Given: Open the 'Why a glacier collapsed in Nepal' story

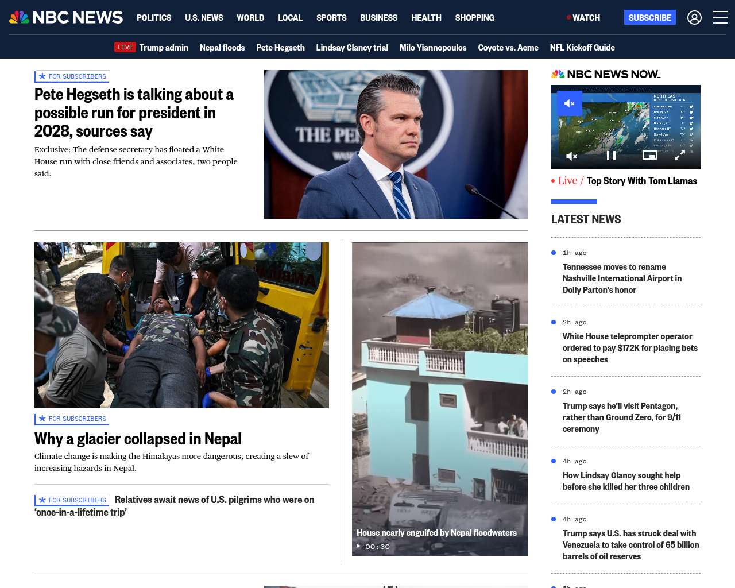Looking at the screenshot, I should coord(138,439).
